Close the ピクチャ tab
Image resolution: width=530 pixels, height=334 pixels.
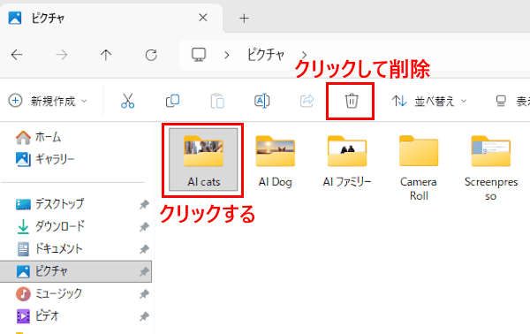click(x=203, y=18)
